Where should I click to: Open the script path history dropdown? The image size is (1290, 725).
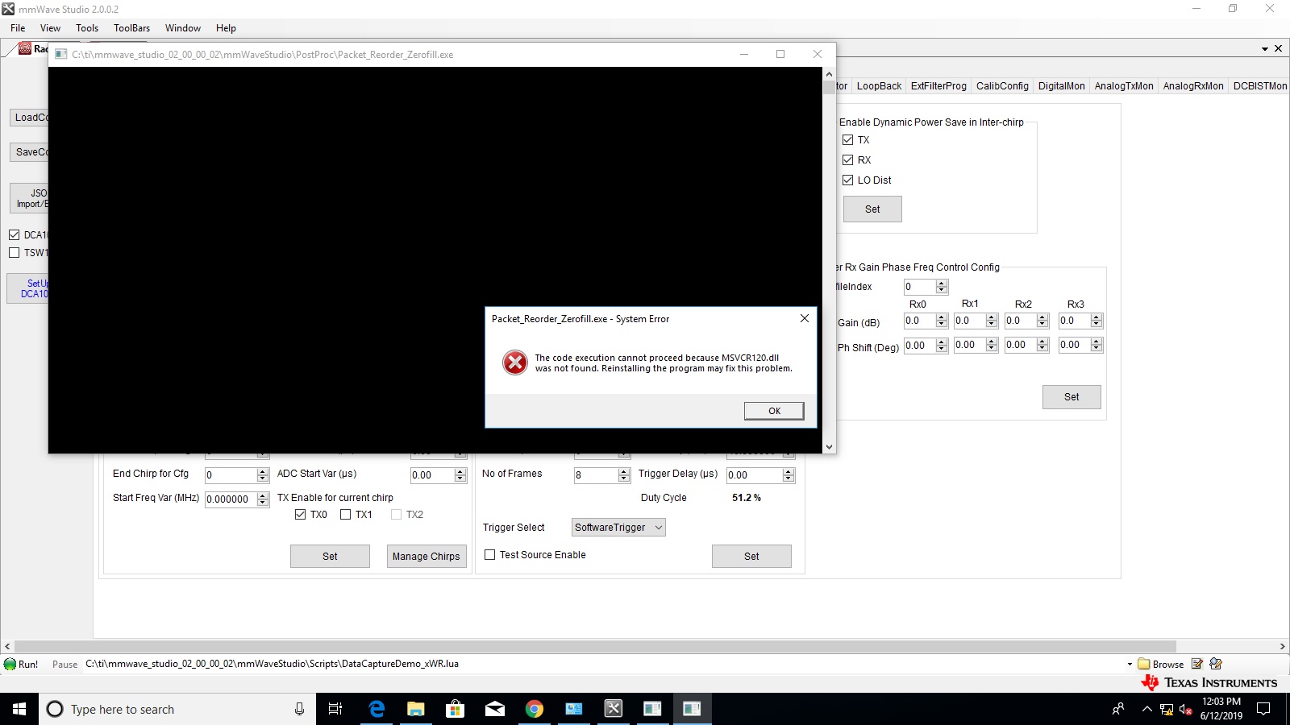(1130, 665)
